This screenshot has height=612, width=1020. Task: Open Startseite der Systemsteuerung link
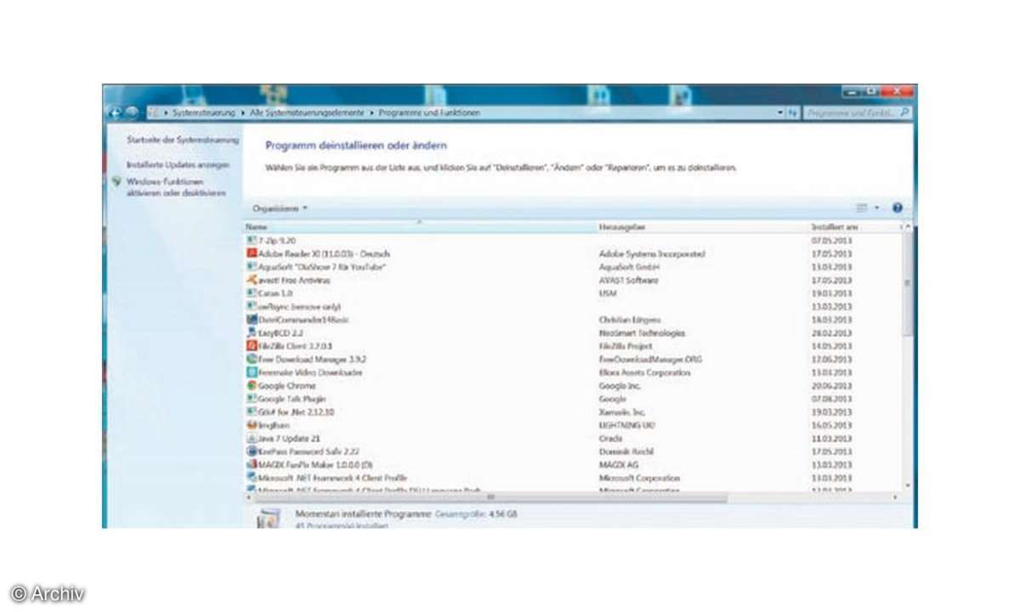click(183, 139)
